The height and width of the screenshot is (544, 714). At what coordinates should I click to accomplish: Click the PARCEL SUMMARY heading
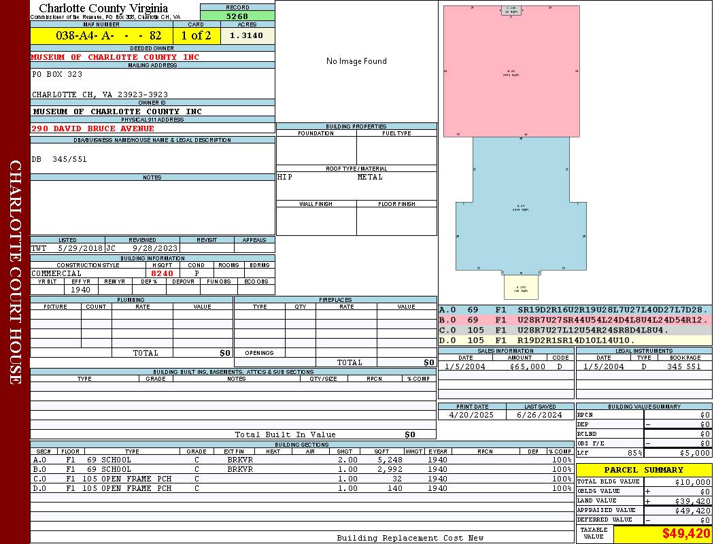coord(644,470)
